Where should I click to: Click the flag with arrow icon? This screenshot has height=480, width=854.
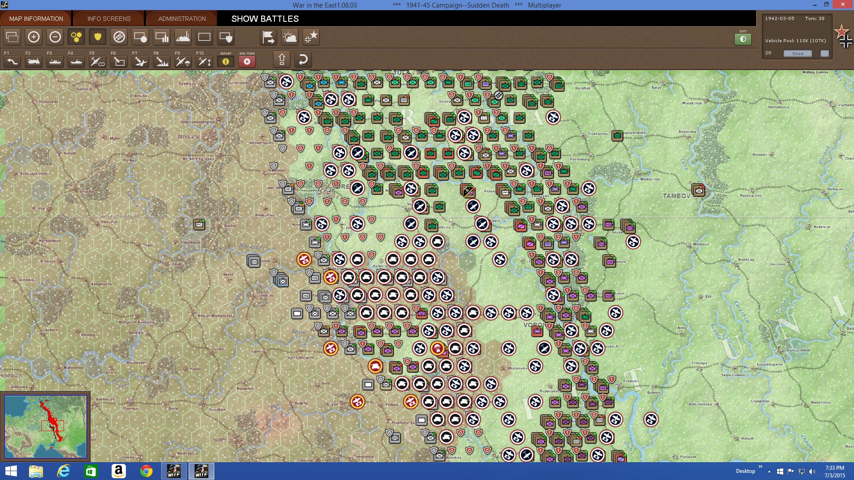click(x=269, y=37)
